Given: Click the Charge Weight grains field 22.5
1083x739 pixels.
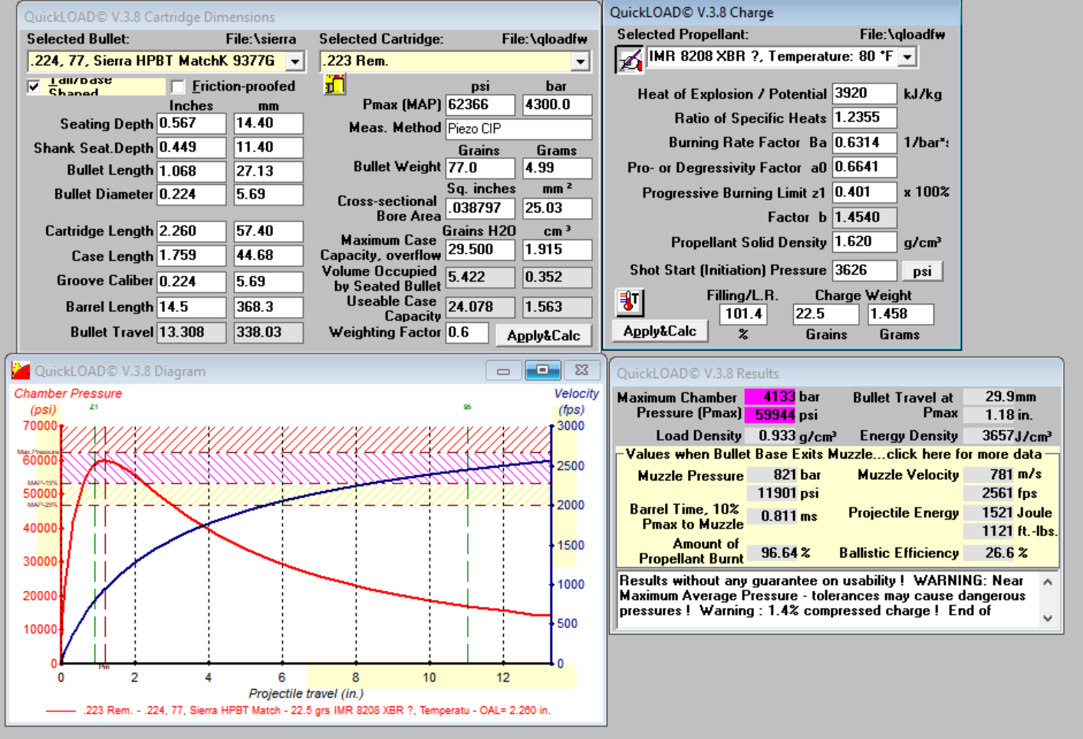Looking at the screenshot, I should pyautogui.click(x=826, y=314).
